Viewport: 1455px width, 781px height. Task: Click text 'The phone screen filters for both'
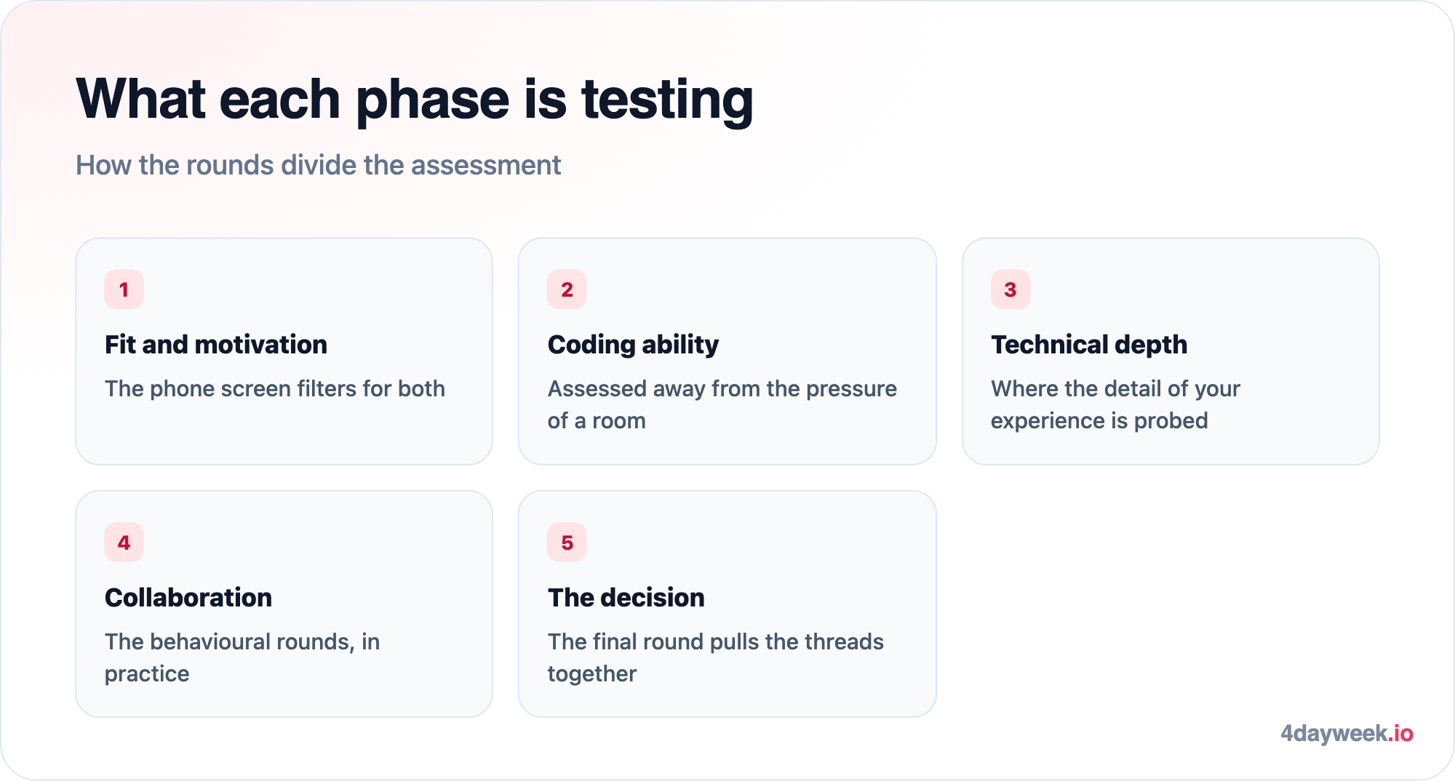(275, 388)
